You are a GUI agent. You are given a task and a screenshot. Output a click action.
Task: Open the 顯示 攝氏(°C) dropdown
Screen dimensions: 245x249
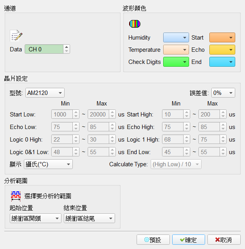click(x=48, y=164)
